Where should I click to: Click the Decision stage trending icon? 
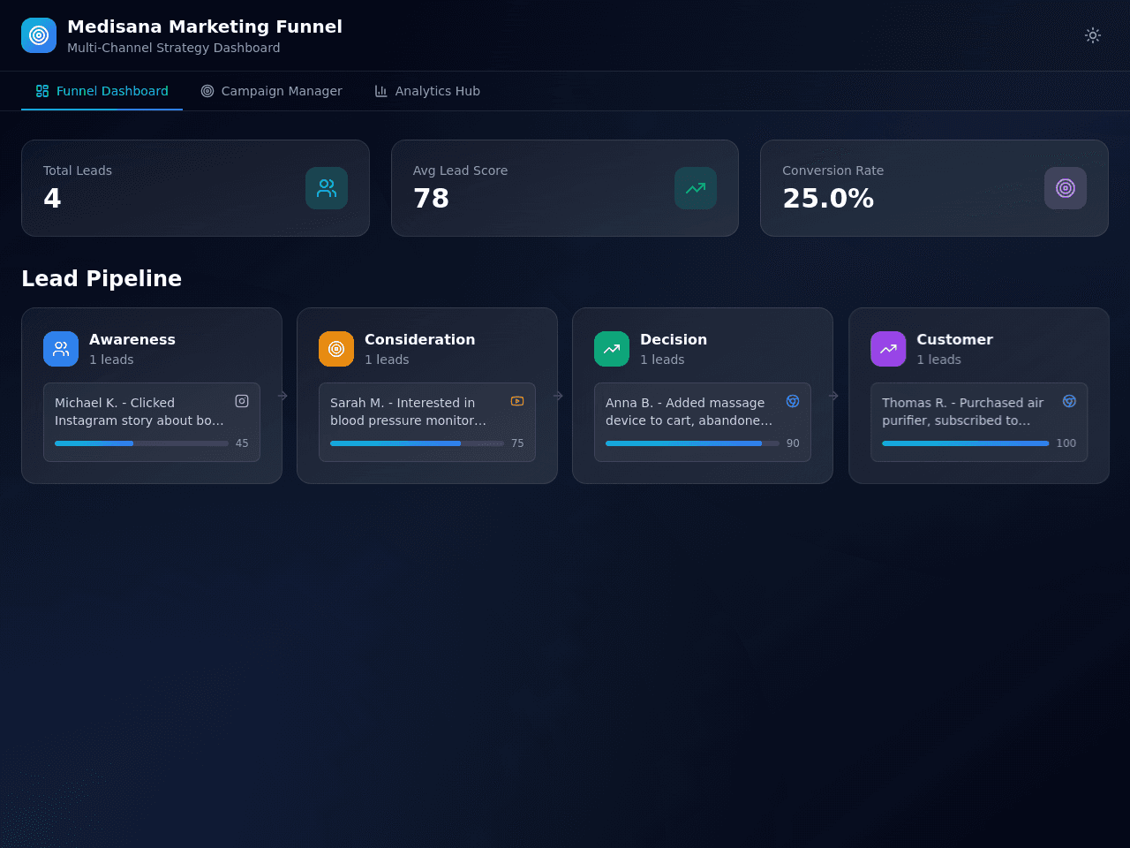[x=612, y=349]
